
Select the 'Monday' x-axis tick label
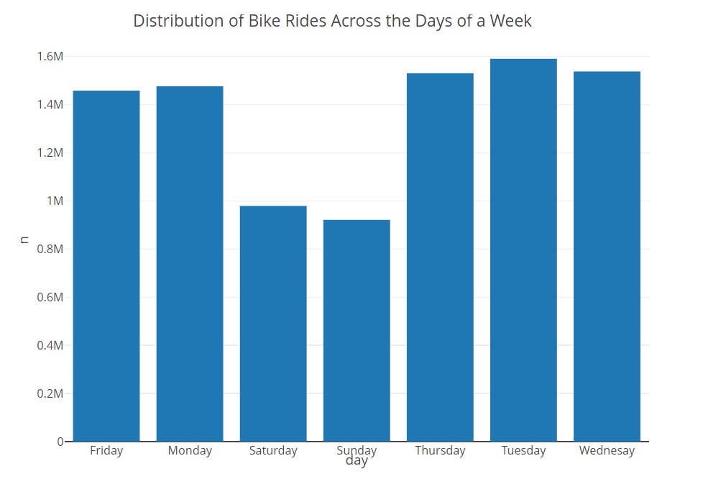click(x=190, y=451)
